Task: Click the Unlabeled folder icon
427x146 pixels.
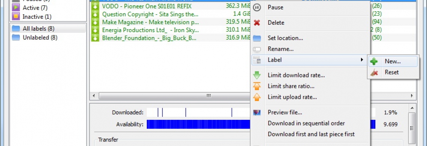Action: [16, 37]
